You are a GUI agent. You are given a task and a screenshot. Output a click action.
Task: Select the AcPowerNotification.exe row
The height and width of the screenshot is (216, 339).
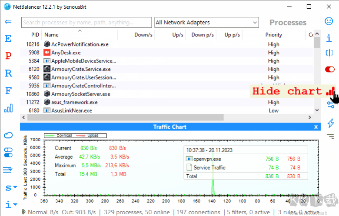[x=167, y=44]
